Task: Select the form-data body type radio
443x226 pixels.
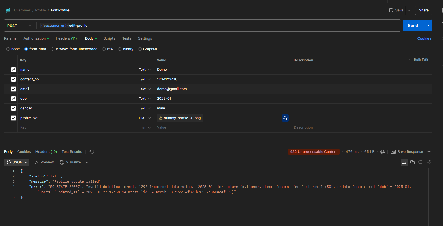Action: pos(26,49)
